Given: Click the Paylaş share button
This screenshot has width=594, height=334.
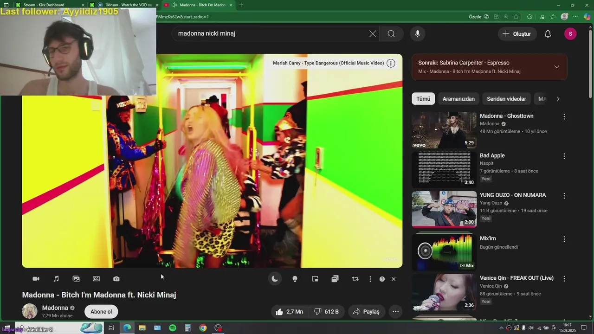Looking at the screenshot, I should [x=366, y=312].
